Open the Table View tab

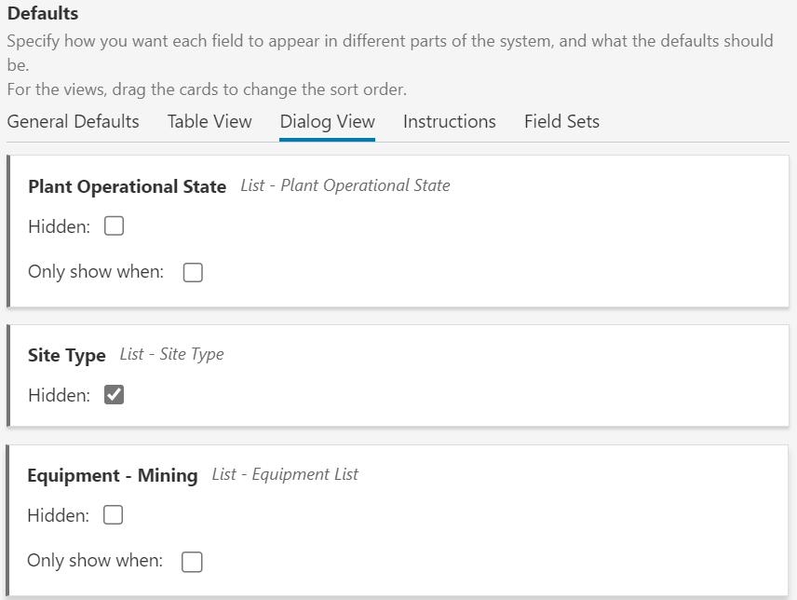(x=209, y=122)
